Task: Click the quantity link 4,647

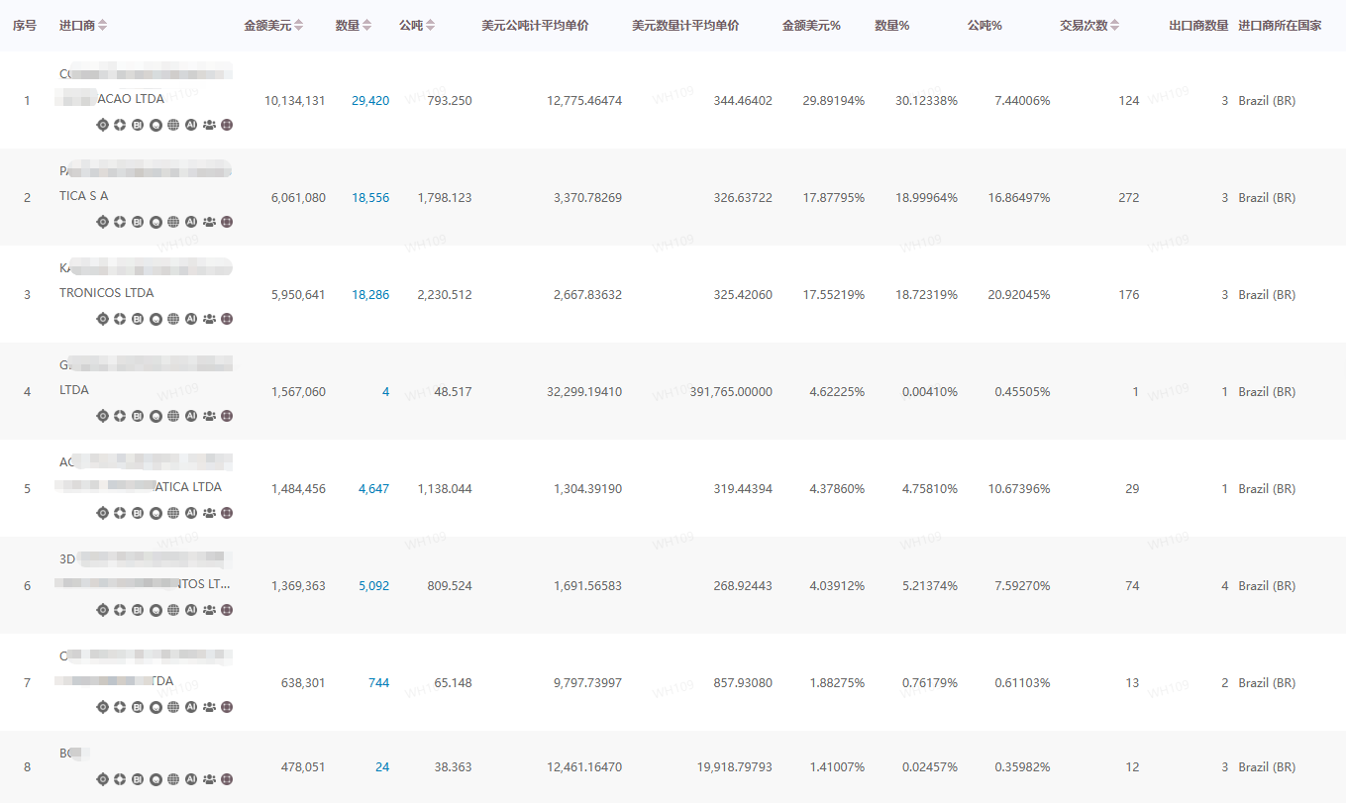Action: (373, 489)
